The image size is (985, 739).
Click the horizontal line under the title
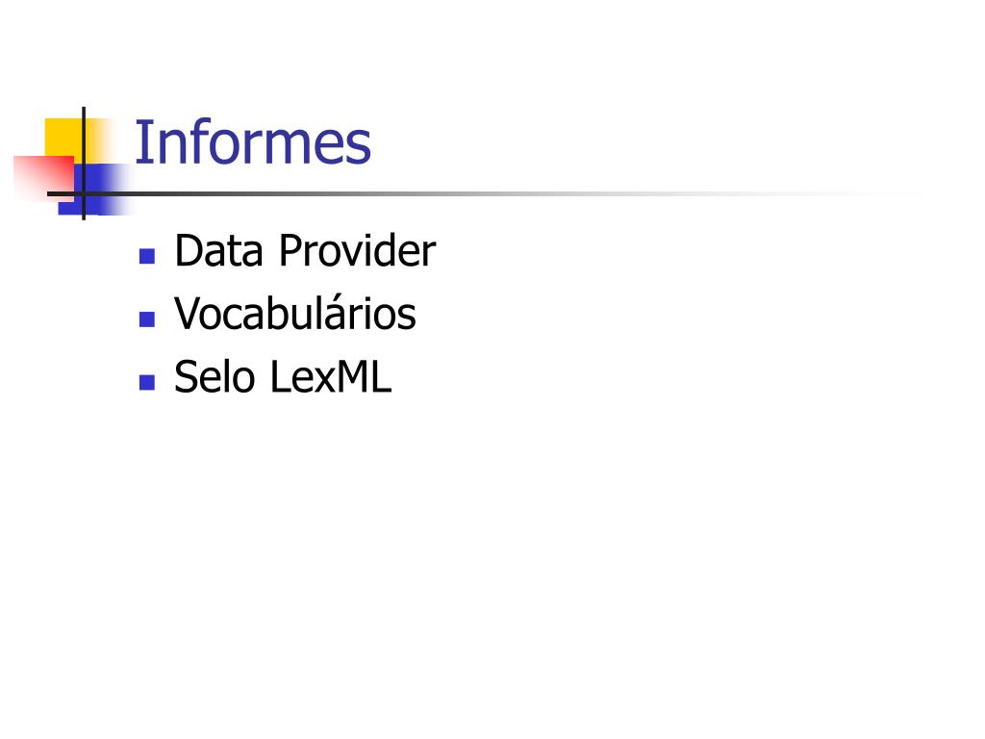pos(440,193)
